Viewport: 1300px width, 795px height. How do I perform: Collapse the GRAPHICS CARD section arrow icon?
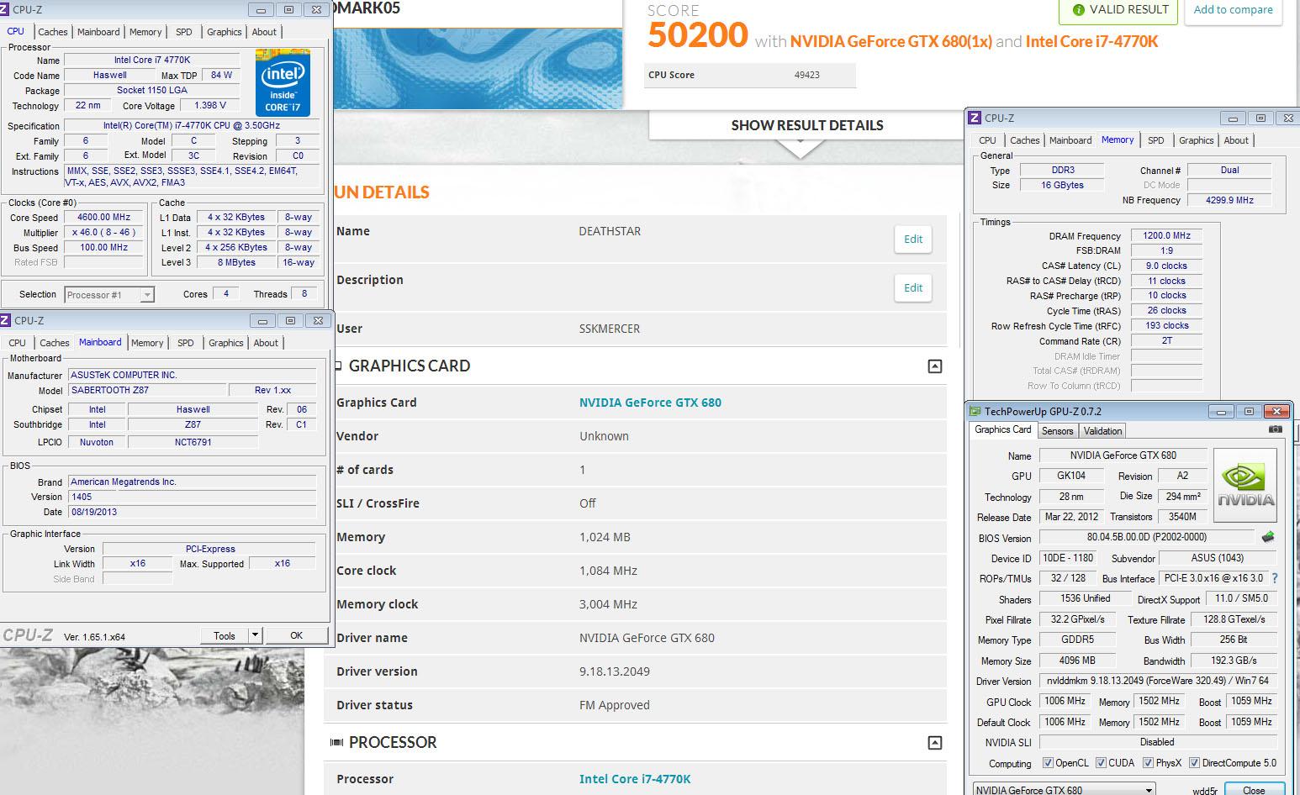pyautogui.click(x=934, y=366)
